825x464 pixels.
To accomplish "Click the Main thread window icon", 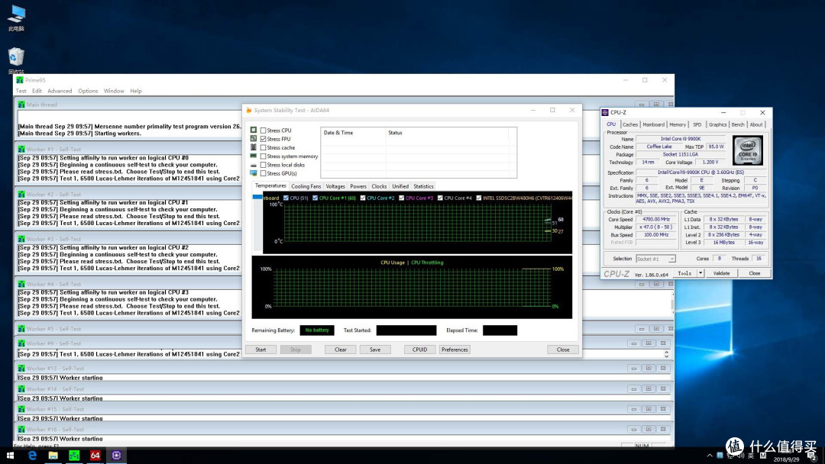I will point(21,105).
